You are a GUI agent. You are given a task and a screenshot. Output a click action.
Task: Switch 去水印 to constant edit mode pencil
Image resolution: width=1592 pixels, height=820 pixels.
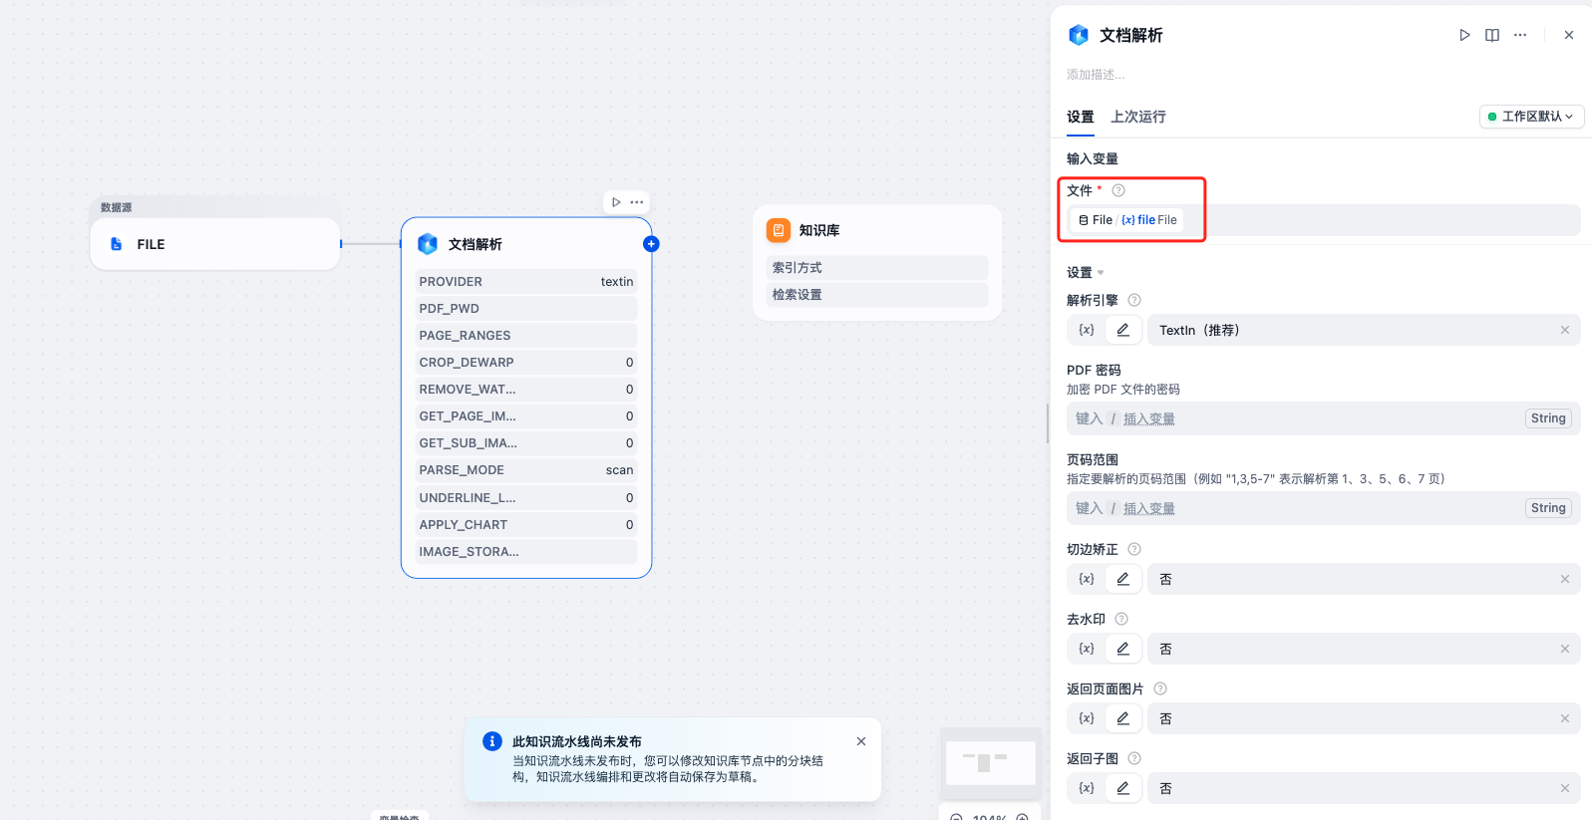click(x=1122, y=649)
